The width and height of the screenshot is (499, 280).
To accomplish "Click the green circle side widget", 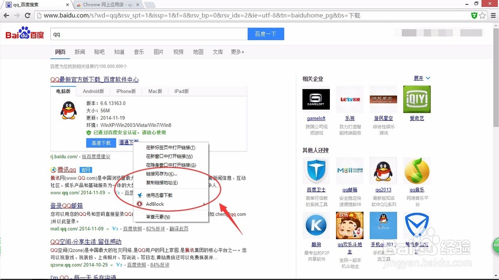I will pos(496,245).
